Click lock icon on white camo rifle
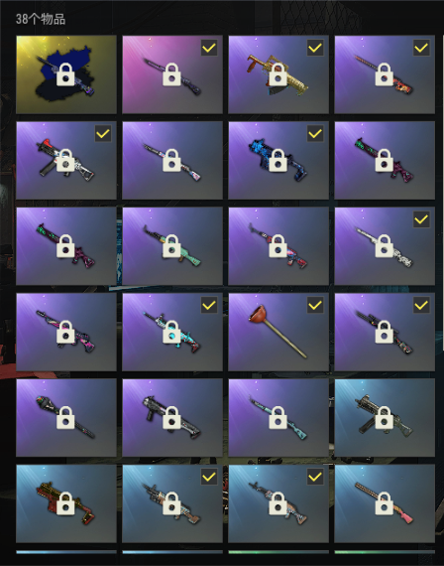 385,246
